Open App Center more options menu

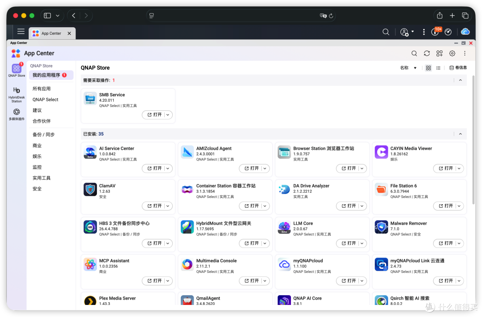[x=465, y=54]
